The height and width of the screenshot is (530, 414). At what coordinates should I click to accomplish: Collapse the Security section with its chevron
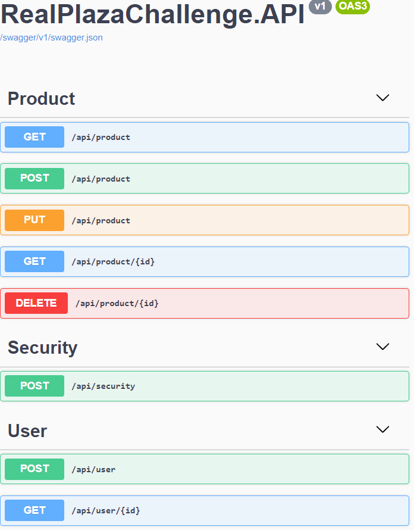click(x=383, y=346)
